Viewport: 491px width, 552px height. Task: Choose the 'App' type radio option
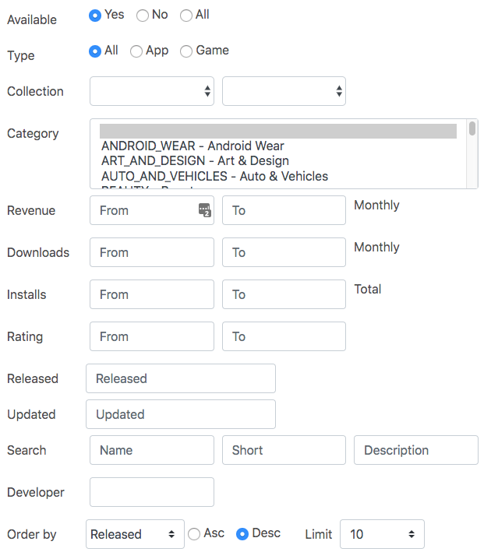pyautogui.click(x=136, y=51)
